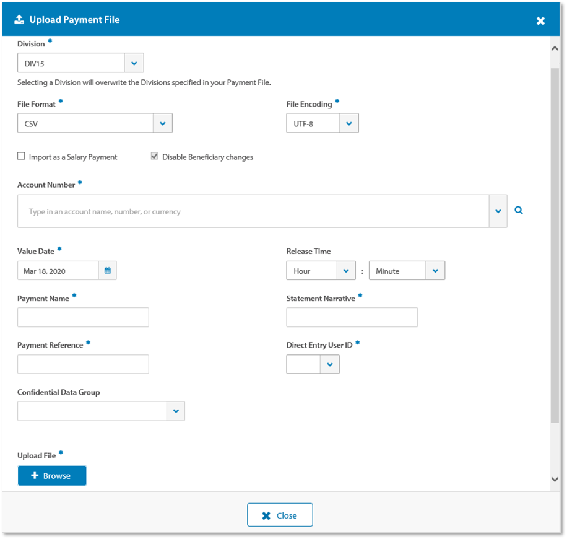Click into the Payment Reference field
The width and height of the screenshot is (567, 539).
coord(83,364)
